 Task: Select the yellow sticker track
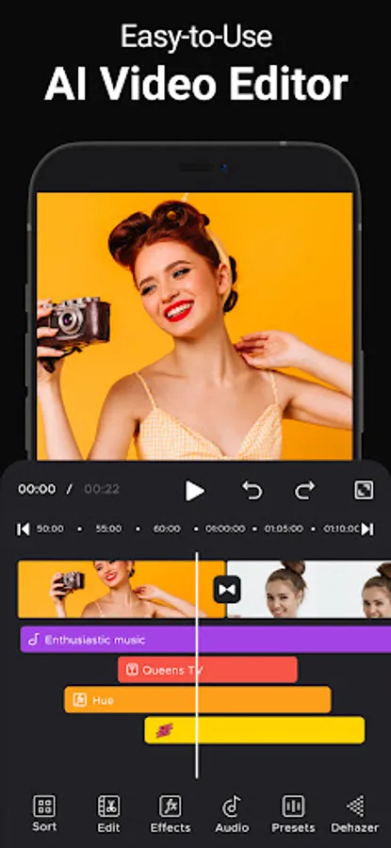pos(254,730)
